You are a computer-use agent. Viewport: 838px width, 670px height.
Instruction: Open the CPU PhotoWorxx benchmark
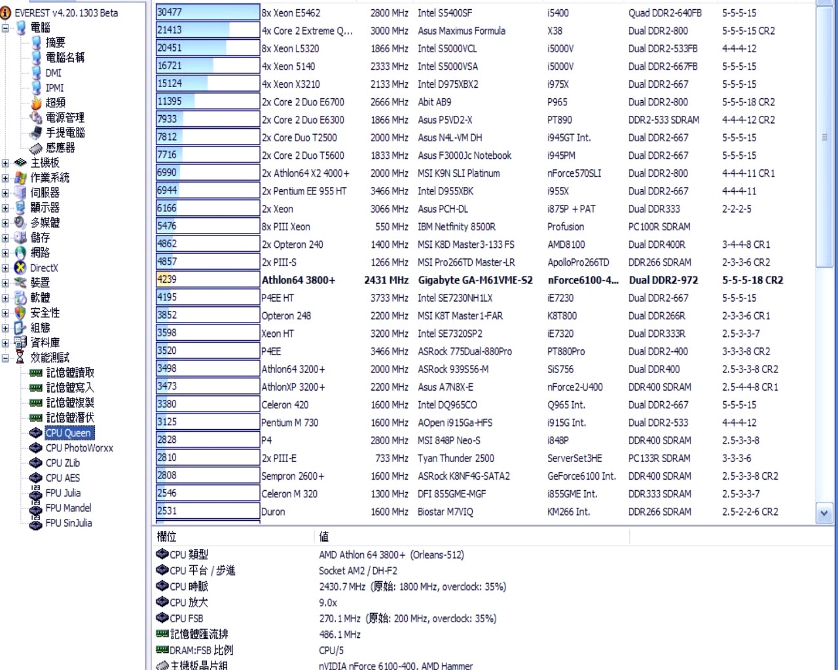point(79,448)
